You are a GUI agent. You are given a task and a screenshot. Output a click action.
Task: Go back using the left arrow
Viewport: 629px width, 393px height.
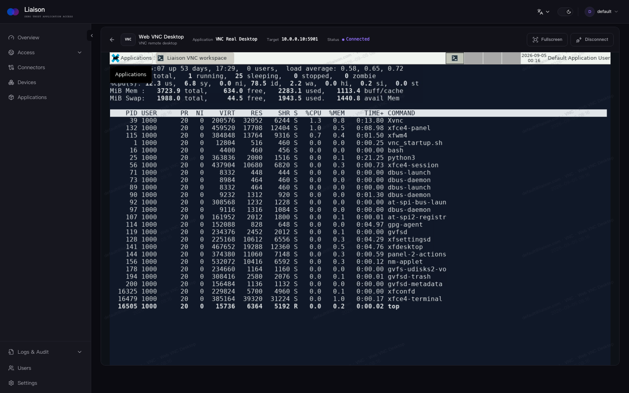112,40
